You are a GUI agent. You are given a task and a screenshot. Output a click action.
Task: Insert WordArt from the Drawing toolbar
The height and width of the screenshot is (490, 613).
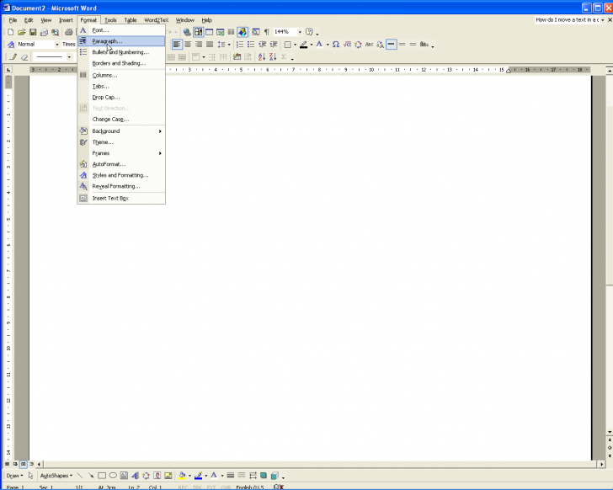click(135, 476)
